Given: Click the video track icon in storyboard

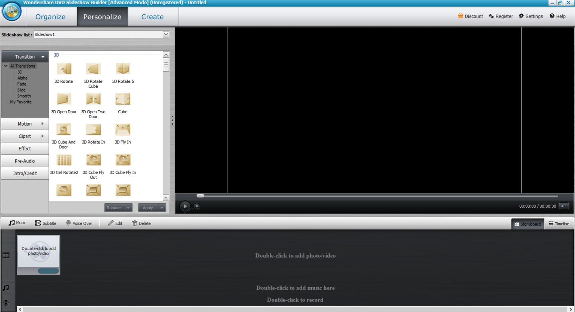Looking at the screenshot, I should click(6, 255).
